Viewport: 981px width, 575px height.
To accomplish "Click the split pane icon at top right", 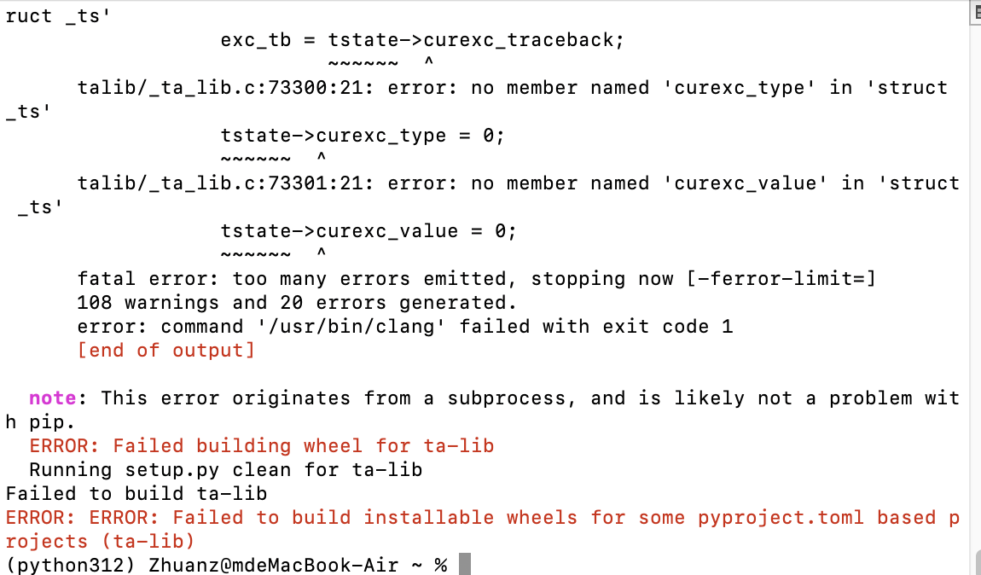I will pyautogui.click(x=978, y=13).
